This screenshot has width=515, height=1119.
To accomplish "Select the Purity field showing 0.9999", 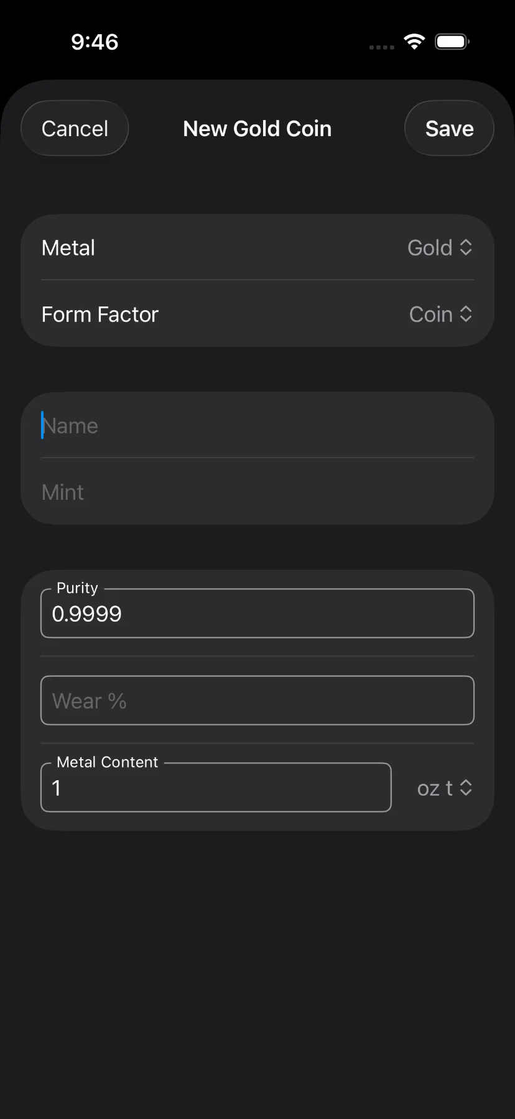I will click(257, 614).
